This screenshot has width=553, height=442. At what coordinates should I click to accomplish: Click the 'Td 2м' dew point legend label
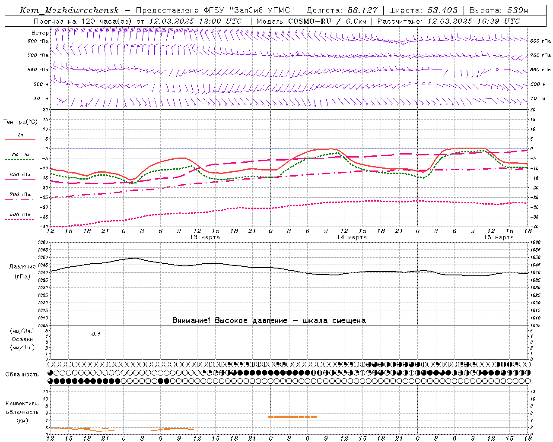[20, 155]
